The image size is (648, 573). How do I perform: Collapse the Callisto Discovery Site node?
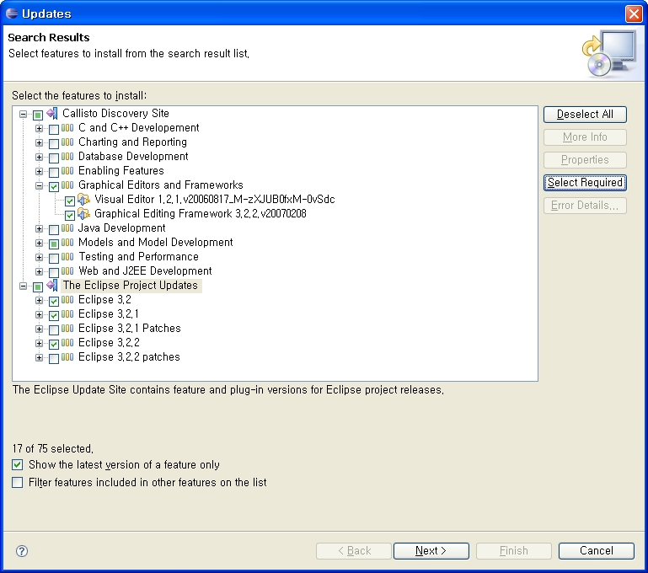pyautogui.click(x=24, y=114)
